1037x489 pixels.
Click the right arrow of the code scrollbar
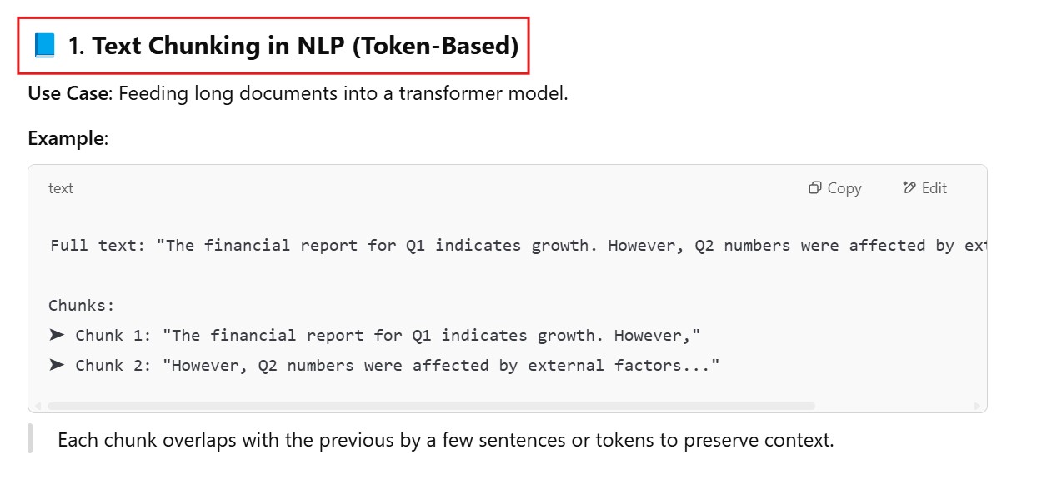pos(979,407)
